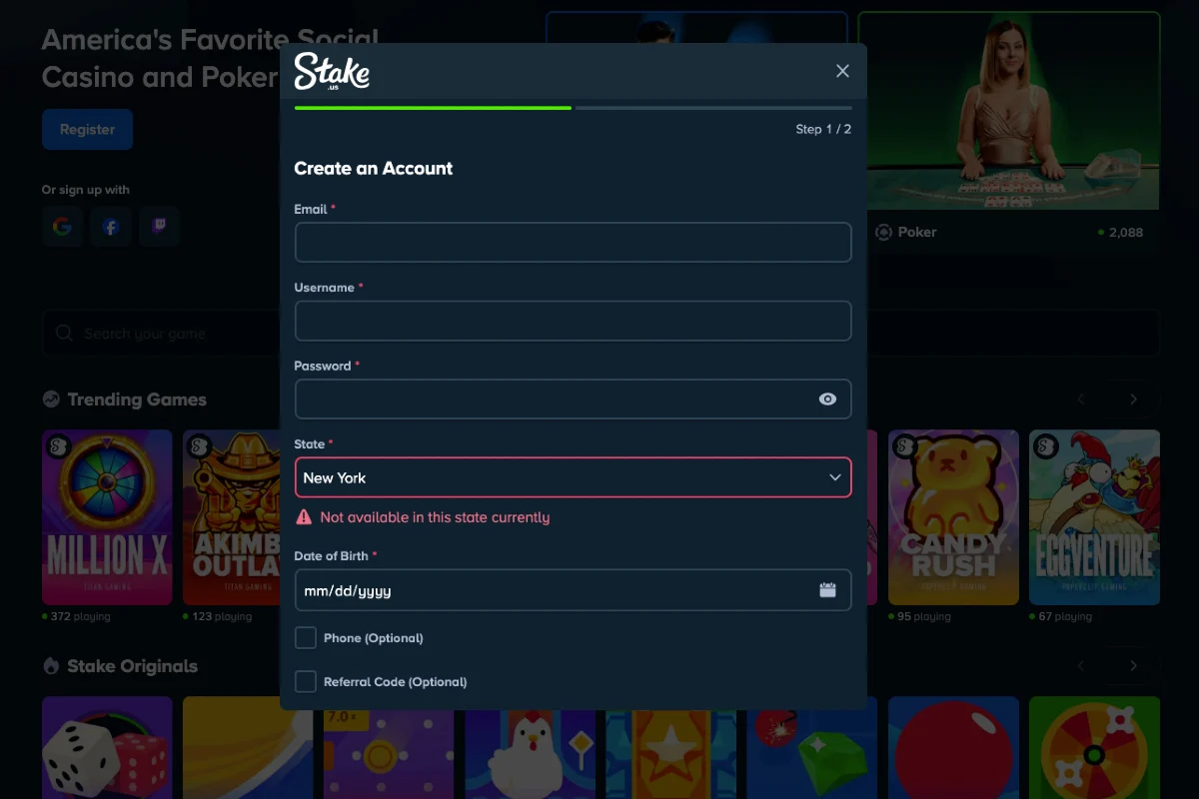Toggle password visibility eye icon
The width and height of the screenshot is (1199, 799).
pyautogui.click(x=827, y=399)
